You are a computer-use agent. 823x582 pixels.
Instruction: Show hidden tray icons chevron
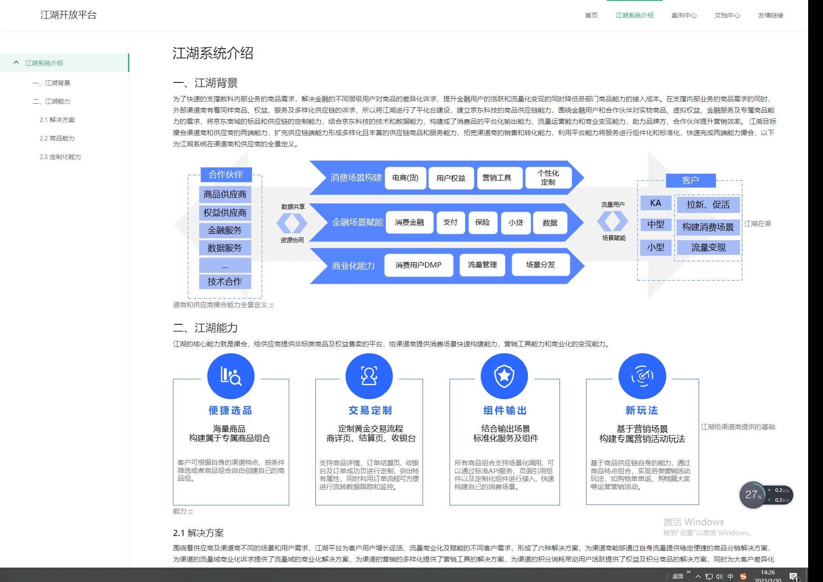(x=698, y=577)
